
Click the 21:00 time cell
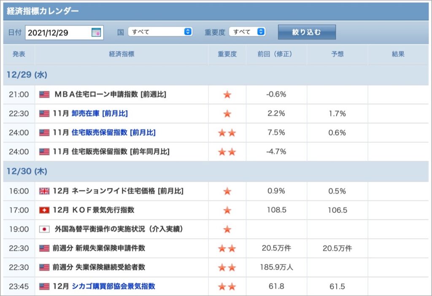[x=19, y=95]
